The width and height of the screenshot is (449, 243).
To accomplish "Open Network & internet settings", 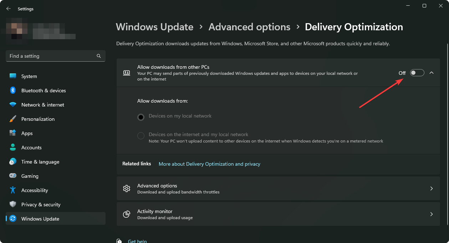I will 56,105.
